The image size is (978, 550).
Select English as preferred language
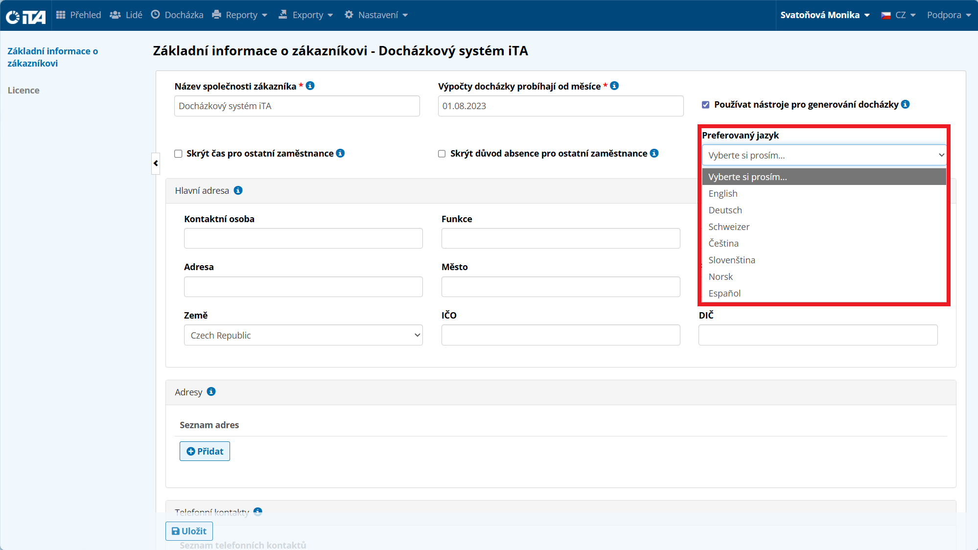tap(824, 193)
